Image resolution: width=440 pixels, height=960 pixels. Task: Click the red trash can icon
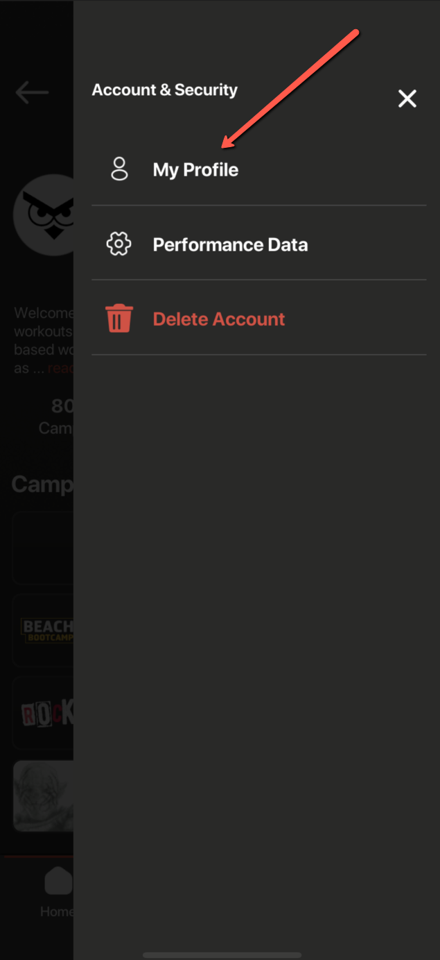coord(119,319)
